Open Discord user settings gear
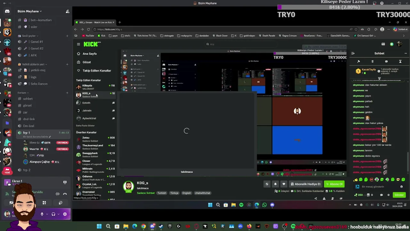This screenshot has width=410, height=231. click(x=65, y=214)
